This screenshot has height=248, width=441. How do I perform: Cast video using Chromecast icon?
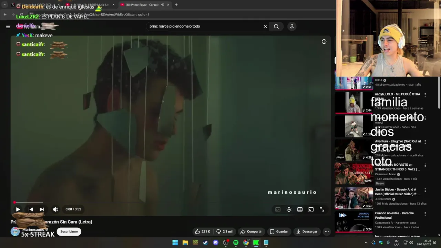point(311,209)
